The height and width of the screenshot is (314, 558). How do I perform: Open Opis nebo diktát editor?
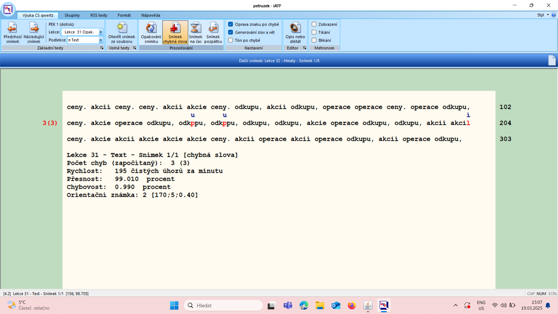tap(295, 33)
